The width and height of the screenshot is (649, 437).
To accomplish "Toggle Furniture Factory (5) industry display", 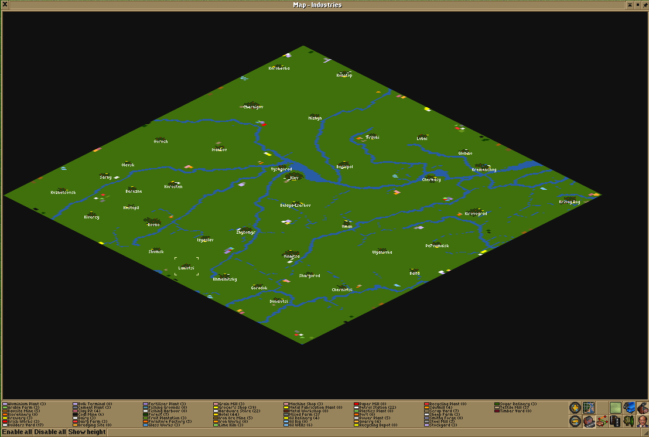I will 167,422.
